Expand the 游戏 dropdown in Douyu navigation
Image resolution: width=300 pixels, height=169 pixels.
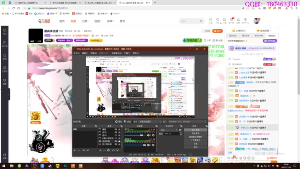click(x=110, y=21)
